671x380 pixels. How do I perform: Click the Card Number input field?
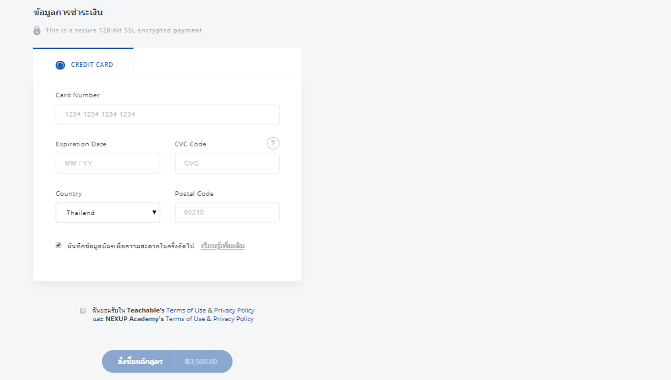click(168, 115)
